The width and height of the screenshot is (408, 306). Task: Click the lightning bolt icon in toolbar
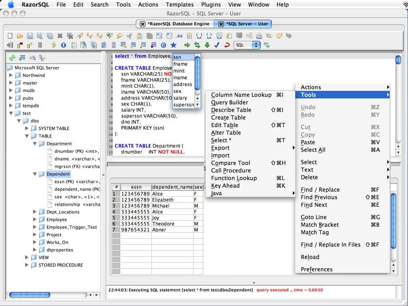(54, 45)
